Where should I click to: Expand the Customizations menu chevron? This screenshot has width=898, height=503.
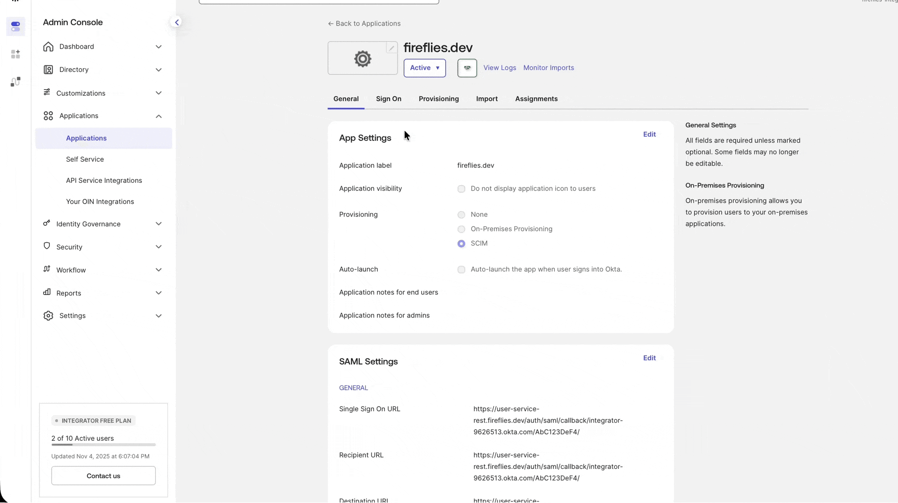pyautogui.click(x=159, y=93)
